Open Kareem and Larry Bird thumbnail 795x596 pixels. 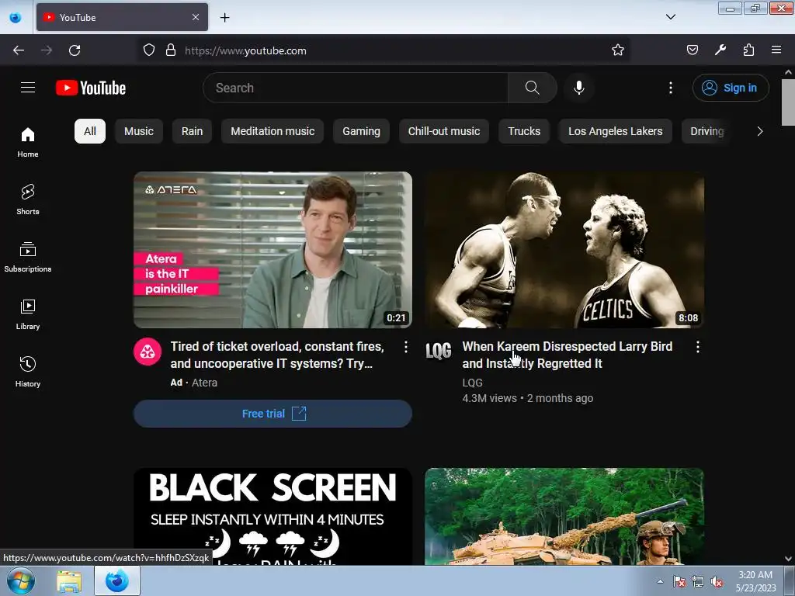point(564,250)
